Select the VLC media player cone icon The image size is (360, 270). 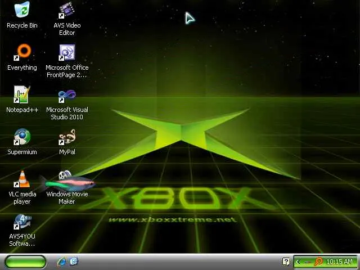click(x=22, y=179)
